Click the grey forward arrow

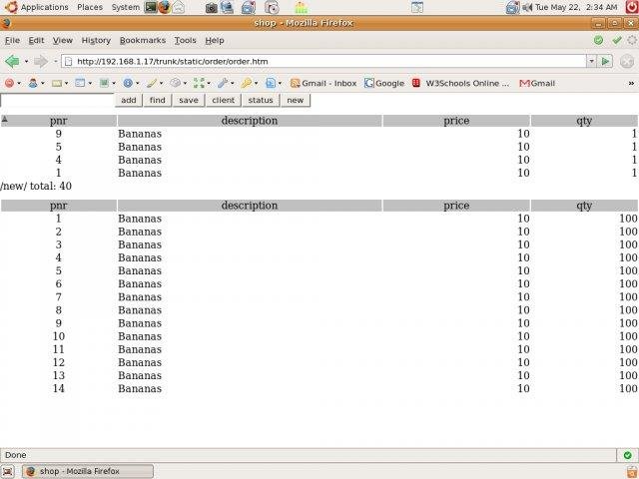click(40, 62)
